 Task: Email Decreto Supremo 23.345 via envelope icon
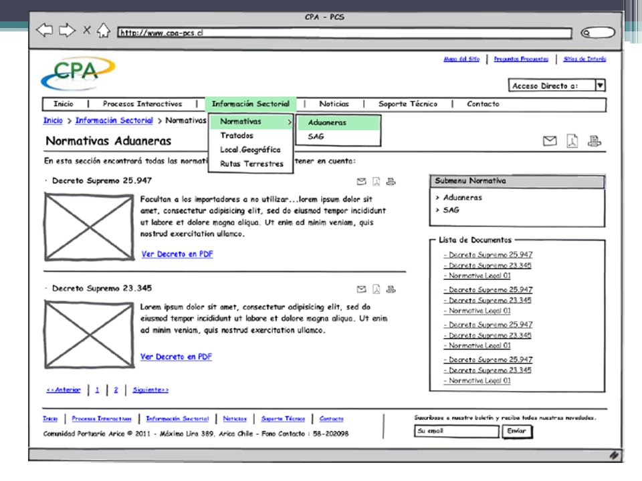[361, 289]
